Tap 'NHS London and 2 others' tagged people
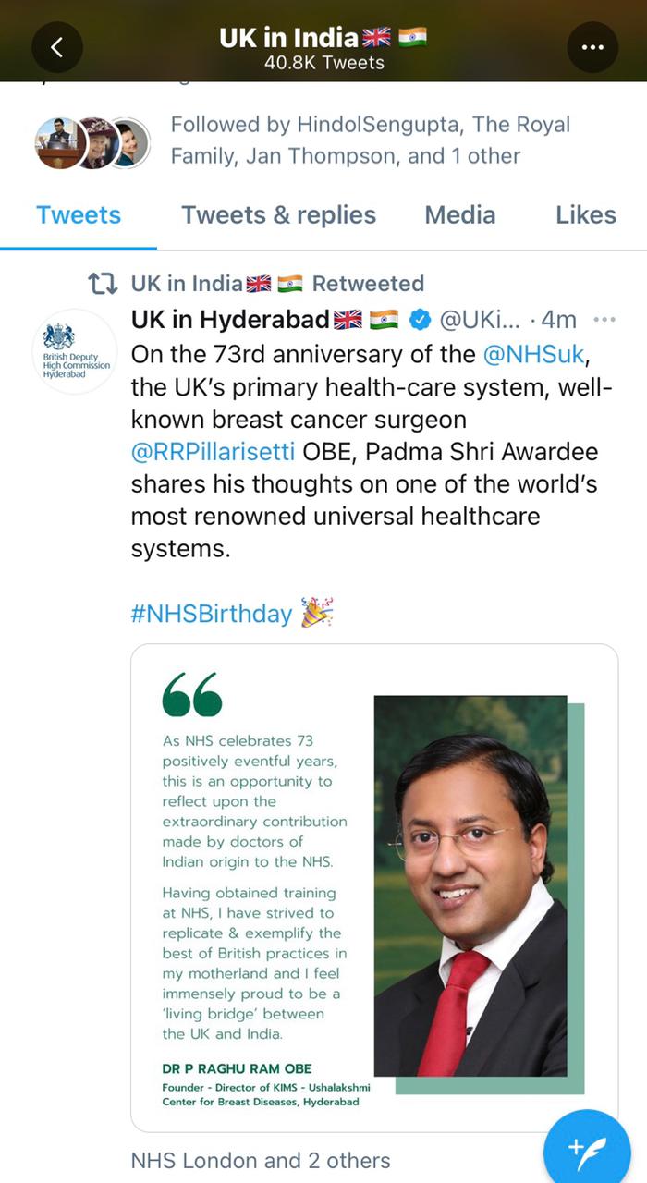Viewport: 647px width, 1183px height. [x=261, y=1161]
